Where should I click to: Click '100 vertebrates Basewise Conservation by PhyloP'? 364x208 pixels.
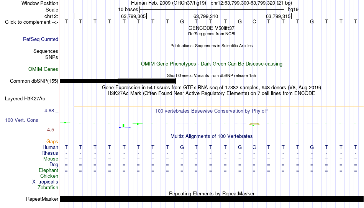(212, 111)
